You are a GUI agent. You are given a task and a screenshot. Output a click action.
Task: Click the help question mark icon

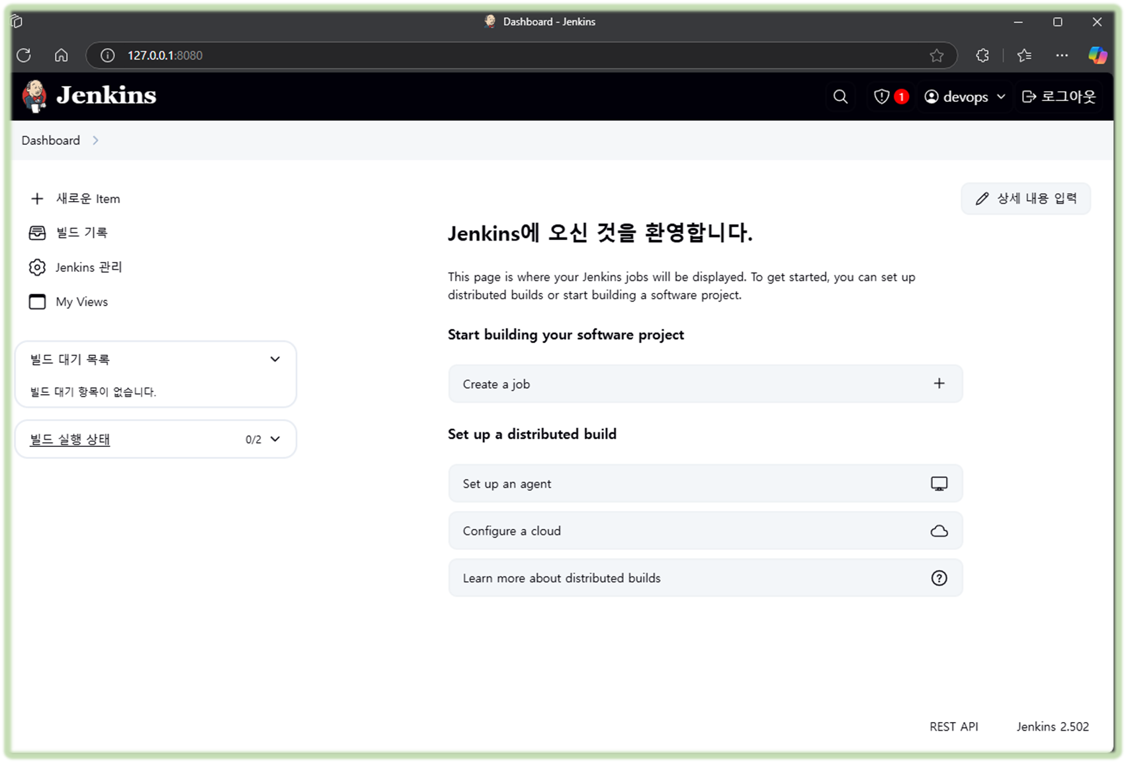click(939, 578)
